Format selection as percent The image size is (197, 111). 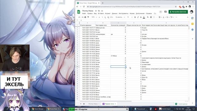[103, 17]
